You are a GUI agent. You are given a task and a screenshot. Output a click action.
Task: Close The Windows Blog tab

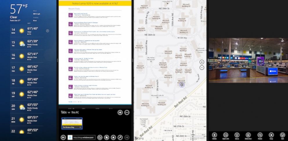tap(80, 127)
